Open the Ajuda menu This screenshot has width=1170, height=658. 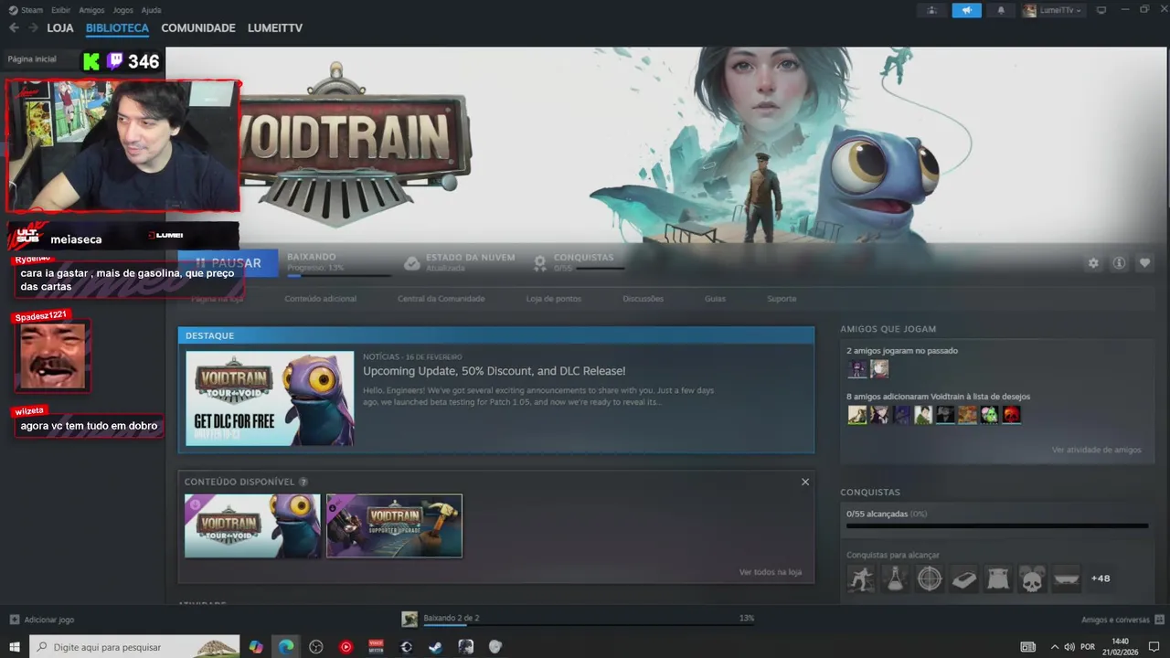pos(151,10)
